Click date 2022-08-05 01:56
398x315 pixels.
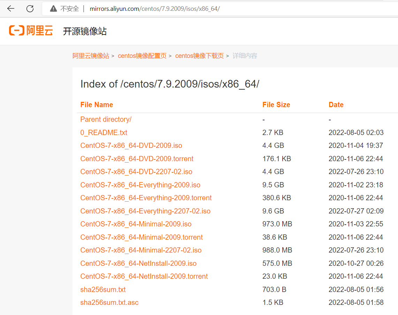point(356,290)
